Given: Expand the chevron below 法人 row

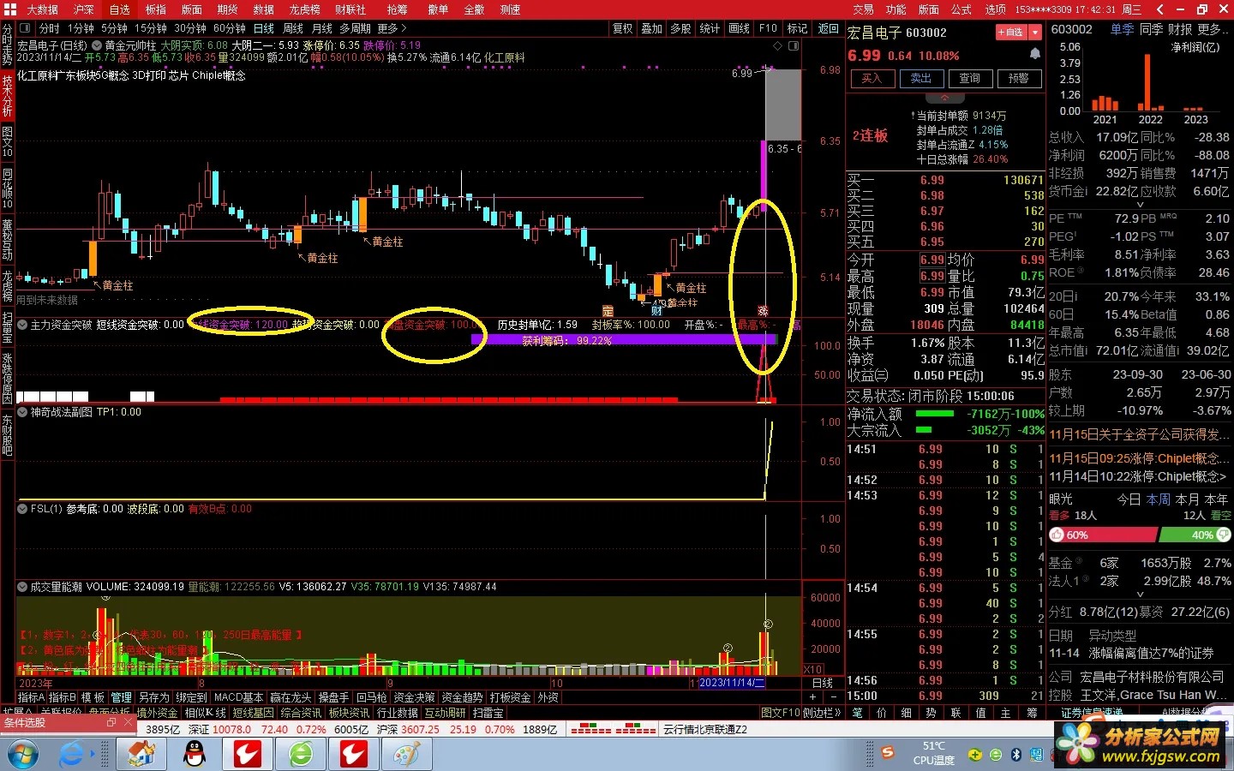Looking at the screenshot, I should [x=1140, y=594].
